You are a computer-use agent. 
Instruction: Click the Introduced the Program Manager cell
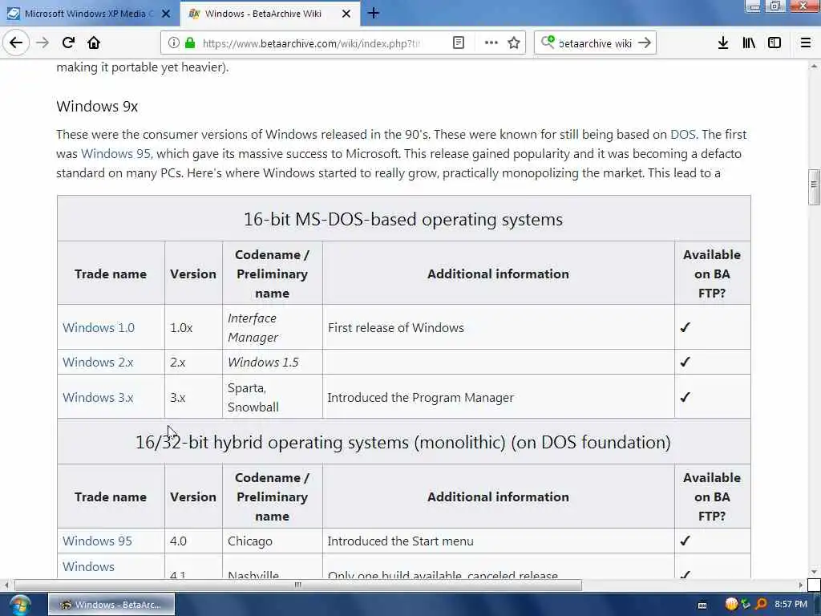point(498,397)
